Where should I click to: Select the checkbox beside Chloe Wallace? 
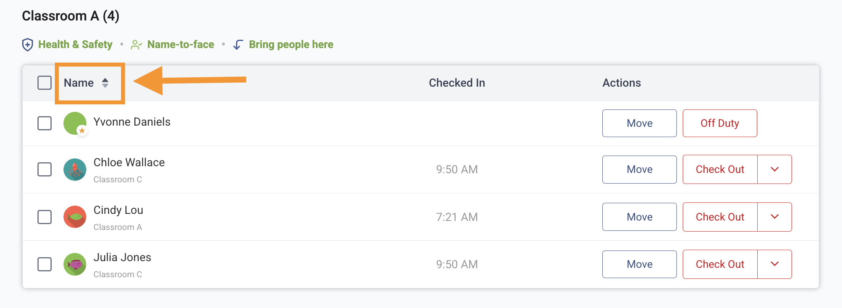pos(44,169)
